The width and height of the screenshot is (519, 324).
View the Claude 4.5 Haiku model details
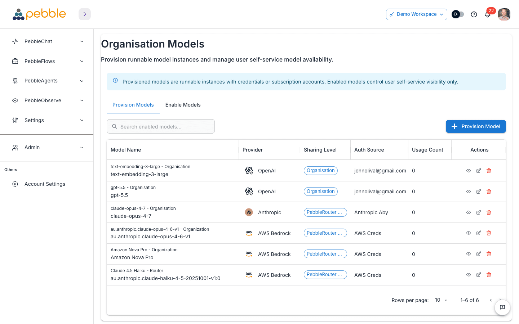pyautogui.click(x=469, y=275)
